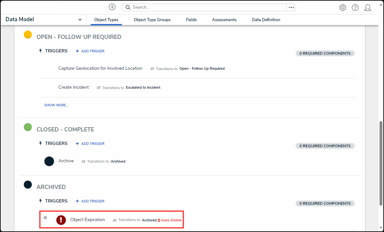
Task: Click the yellow Open state color circle
Action: tap(28, 35)
